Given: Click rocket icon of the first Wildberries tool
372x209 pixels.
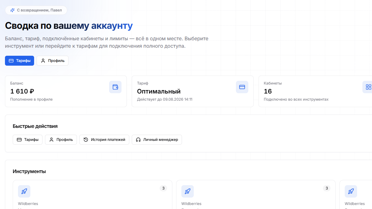Looking at the screenshot, I should [24, 191].
